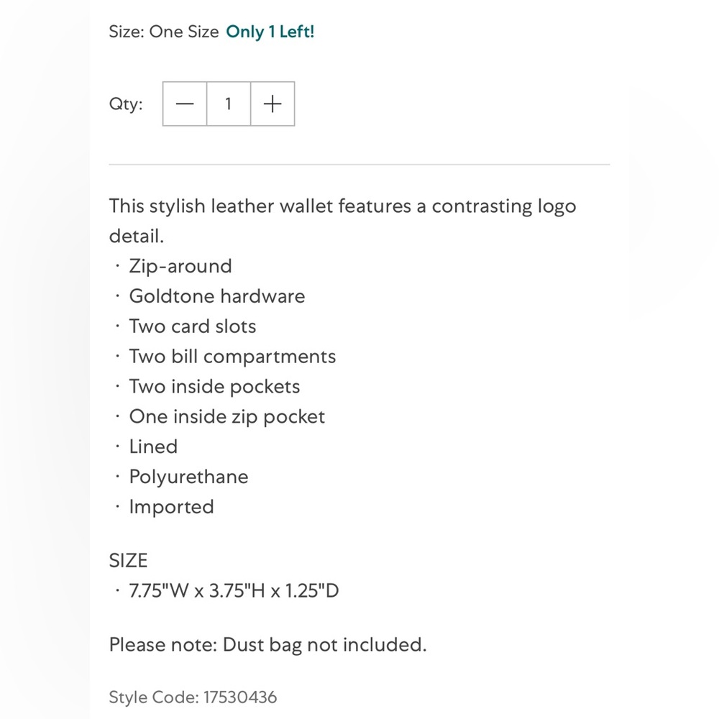The image size is (719, 719).
Task: Select the quantity field showing 1
Action: [229, 104]
